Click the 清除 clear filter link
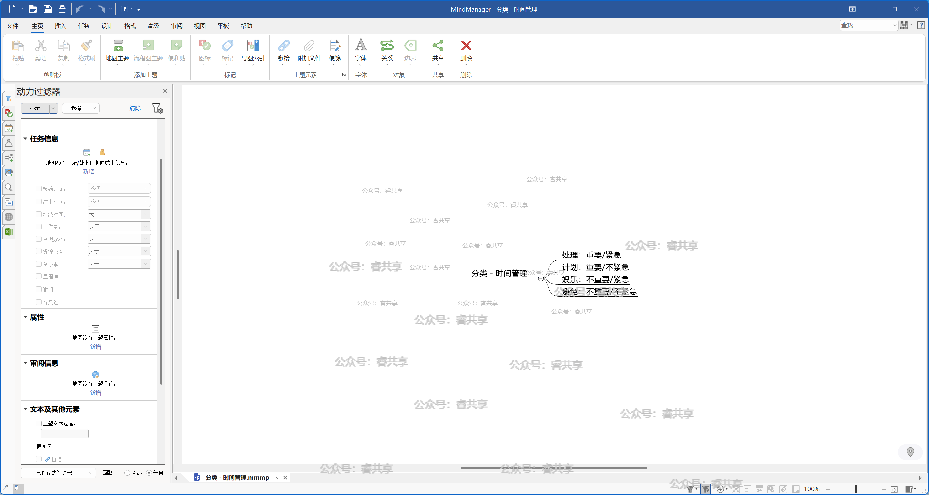The height and width of the screenshot is (495, 929). click(135, 108)
